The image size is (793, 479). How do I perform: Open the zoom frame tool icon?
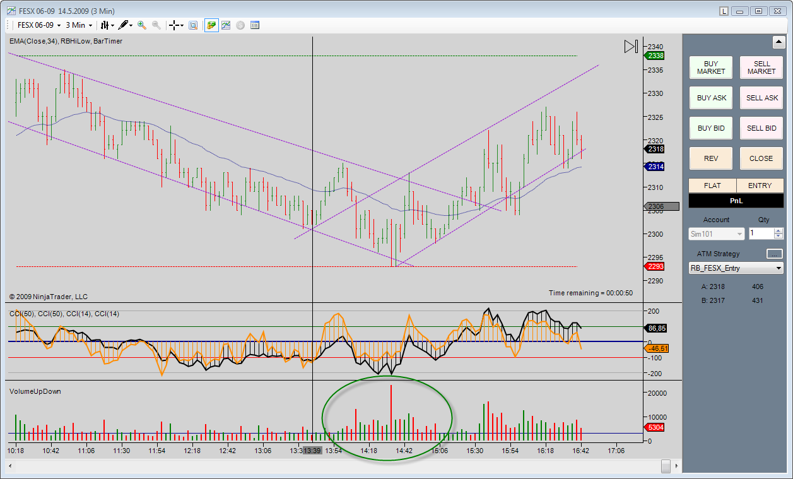click(193, 25)
